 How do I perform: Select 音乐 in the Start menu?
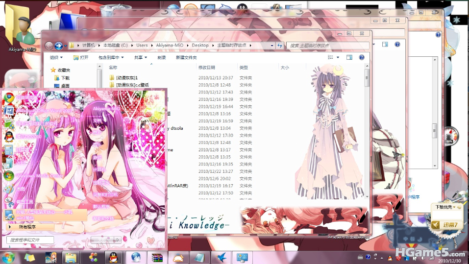pyautogui.click(x=97, y=144)
